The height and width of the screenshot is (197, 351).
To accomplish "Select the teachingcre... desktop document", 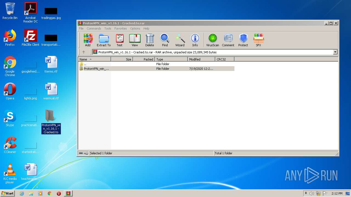I will [30, 172].
